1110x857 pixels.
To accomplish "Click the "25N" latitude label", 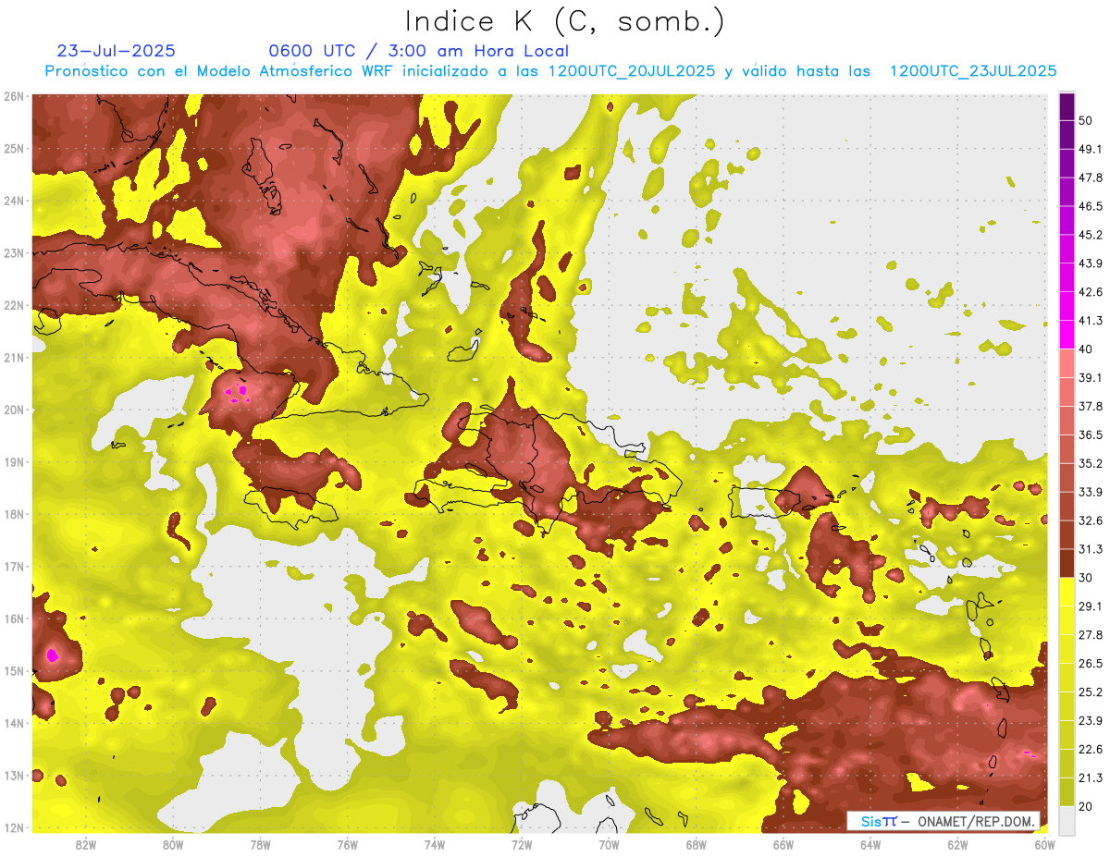I will (13, 149).
